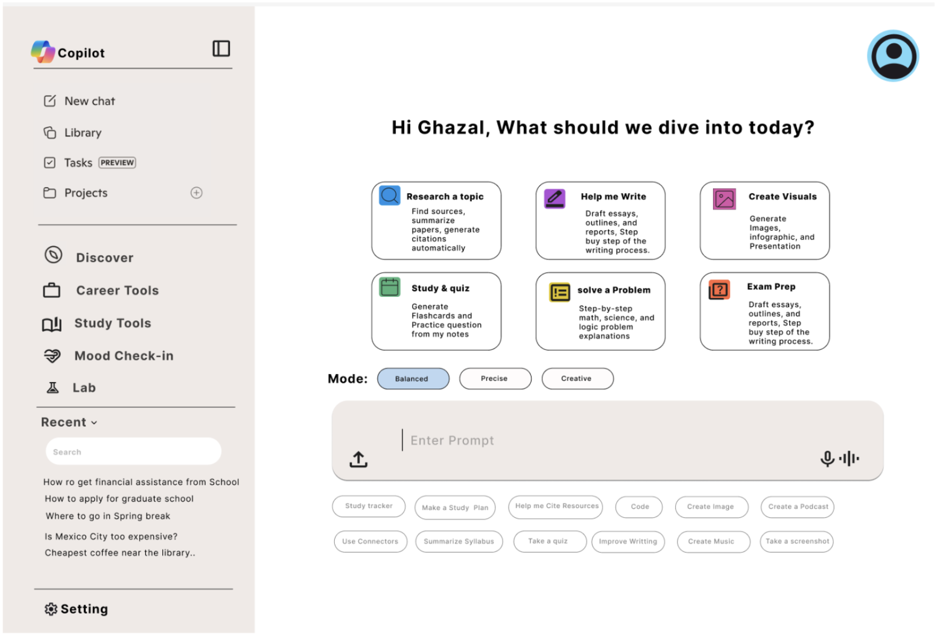
Task: Click the Create Visuals image icon
Action: click(x=725, y=199)
